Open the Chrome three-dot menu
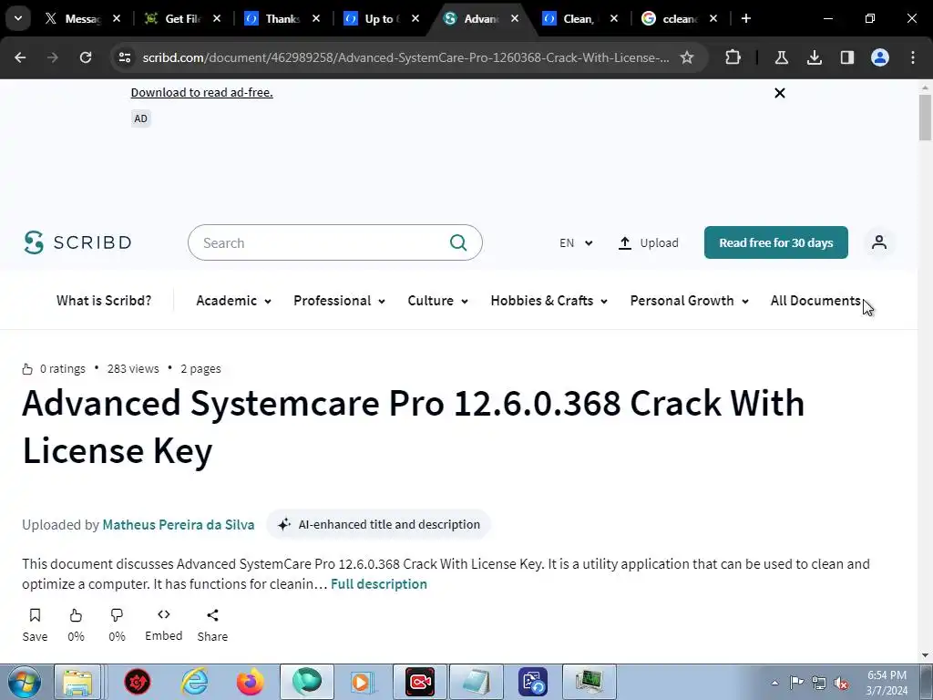Image resolution: width=933 pixels, height=700 pixels. click(913, 57)
